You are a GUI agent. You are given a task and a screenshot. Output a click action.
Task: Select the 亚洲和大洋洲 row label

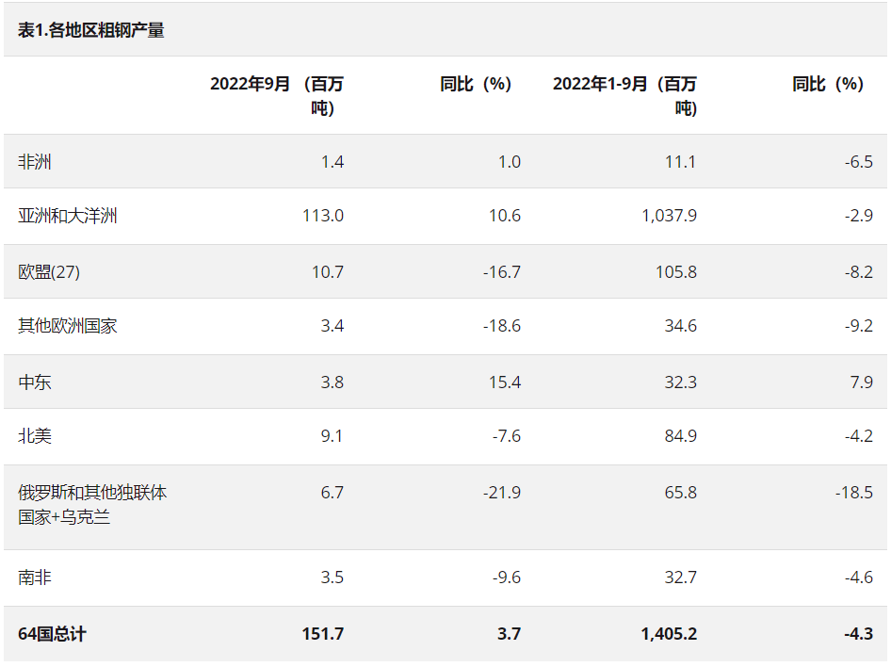(68, 216)
